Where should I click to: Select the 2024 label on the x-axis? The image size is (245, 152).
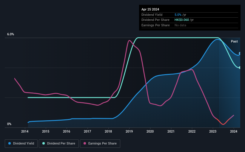[234, 131]
